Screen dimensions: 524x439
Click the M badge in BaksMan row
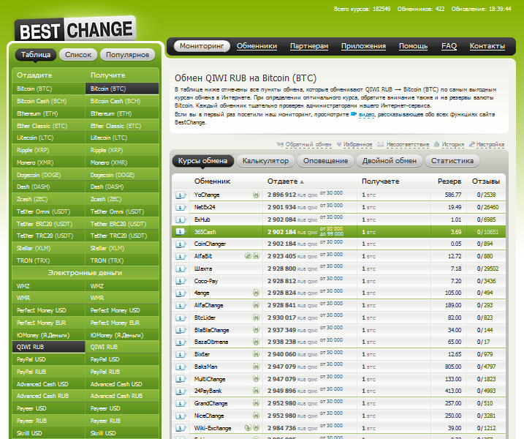[256, 367]
